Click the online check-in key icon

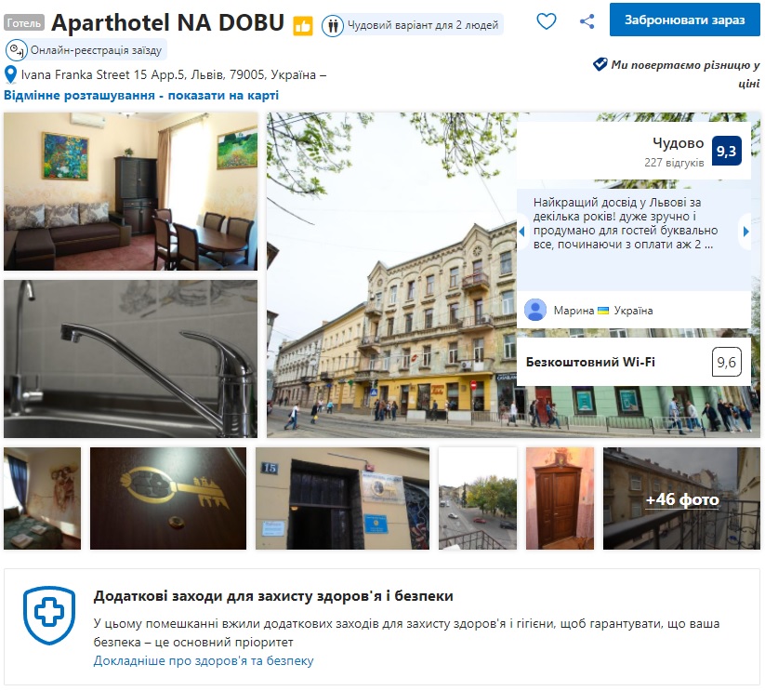tap(16, 50)
